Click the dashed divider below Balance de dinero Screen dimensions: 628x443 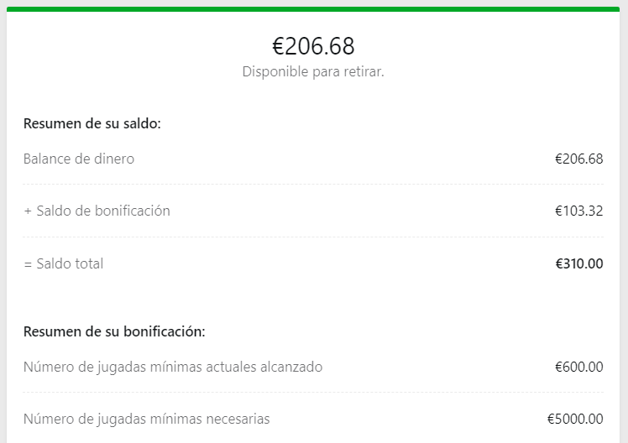(x=313, y=185)
